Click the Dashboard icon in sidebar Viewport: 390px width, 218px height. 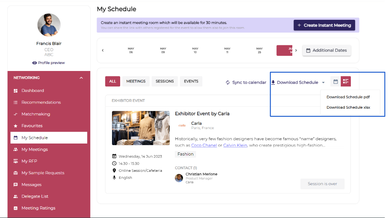coord(16,91)
